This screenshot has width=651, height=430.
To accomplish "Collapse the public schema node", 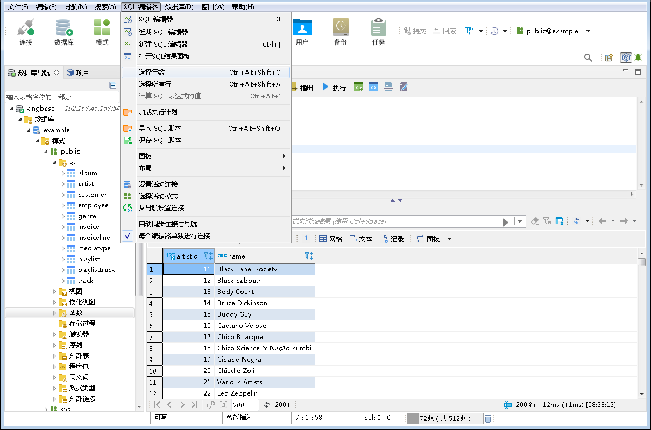I will point(46,151).
